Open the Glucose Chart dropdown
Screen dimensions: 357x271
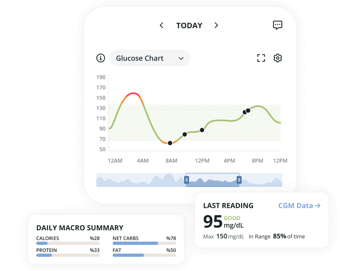(150, 58)
